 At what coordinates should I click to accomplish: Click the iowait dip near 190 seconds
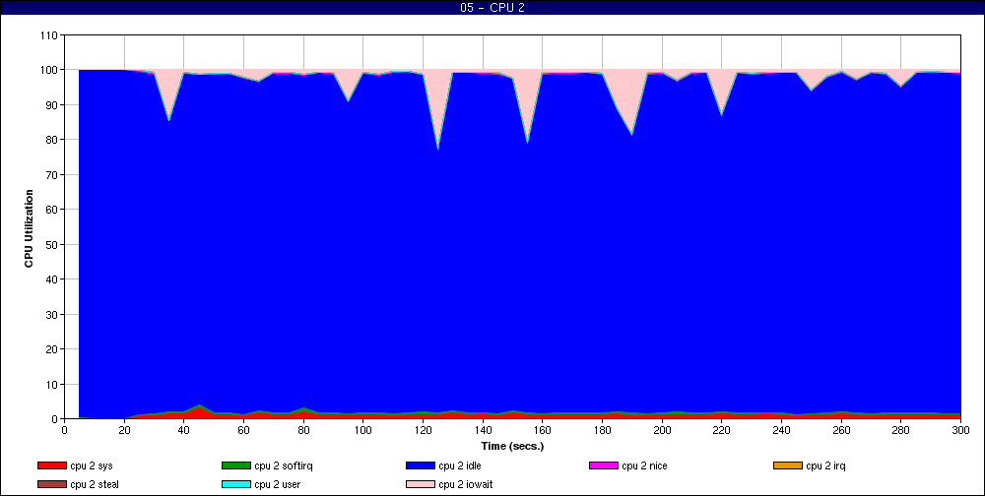pos(632,135)
